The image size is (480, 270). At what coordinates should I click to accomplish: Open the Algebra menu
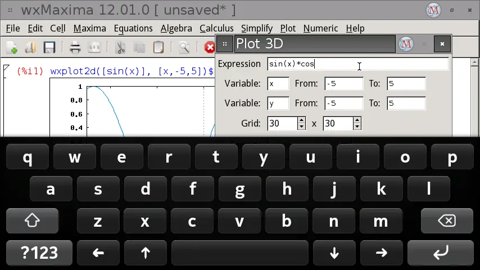tap(176, 29)
